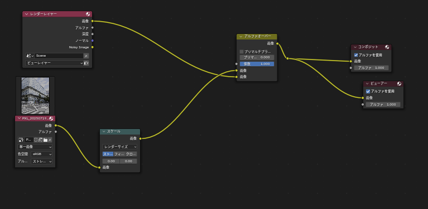Toggle preview icon on ビューアー node header
This screenshot has width=428, height=209.
(x=400, y=84)
